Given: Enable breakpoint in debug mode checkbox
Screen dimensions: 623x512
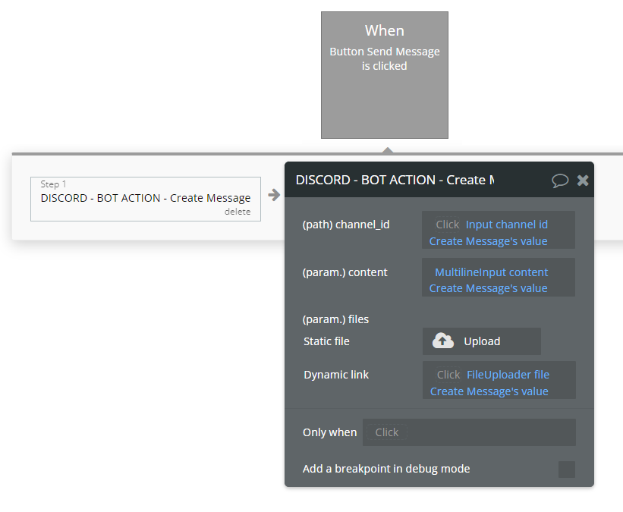Looking at the screenshot, I should (567, 469).
